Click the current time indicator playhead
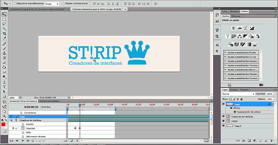 coord(80,105)
